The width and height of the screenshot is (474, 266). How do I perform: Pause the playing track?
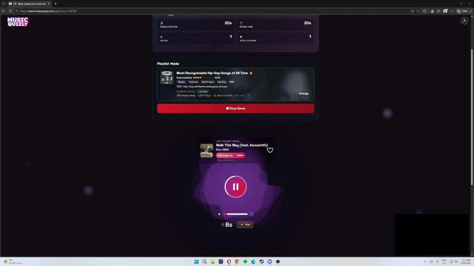(236, 187)
